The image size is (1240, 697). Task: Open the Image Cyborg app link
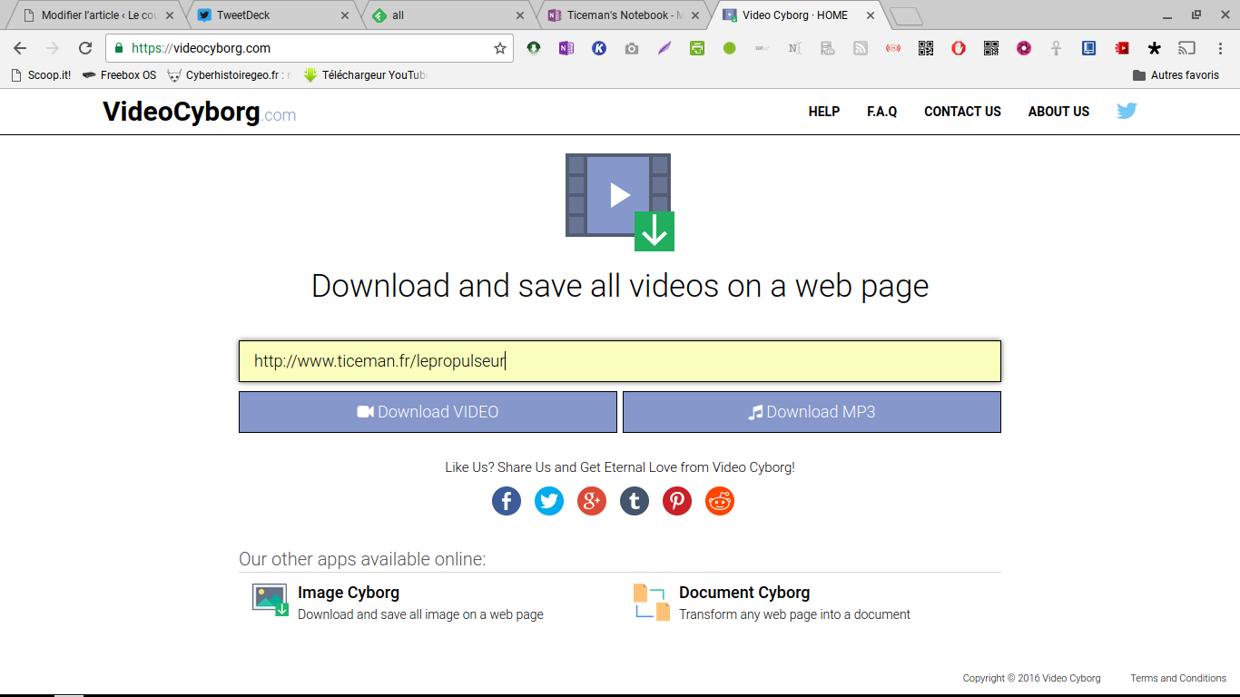tap(349, 593)
